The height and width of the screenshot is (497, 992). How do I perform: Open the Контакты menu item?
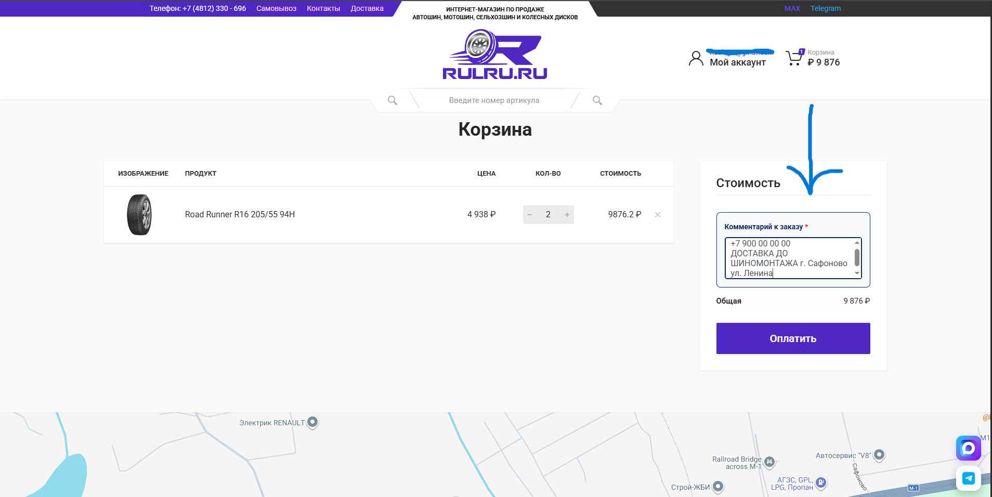[323, 8]
